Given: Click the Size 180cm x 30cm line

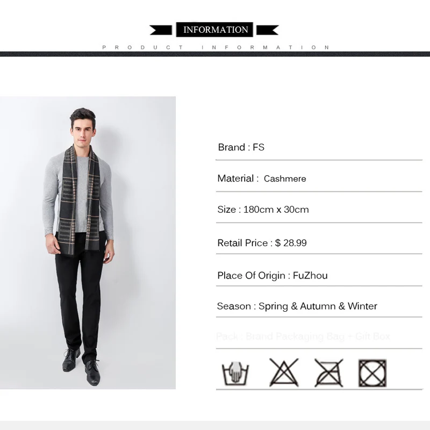Looking at the screenshot, I should 263,210.
